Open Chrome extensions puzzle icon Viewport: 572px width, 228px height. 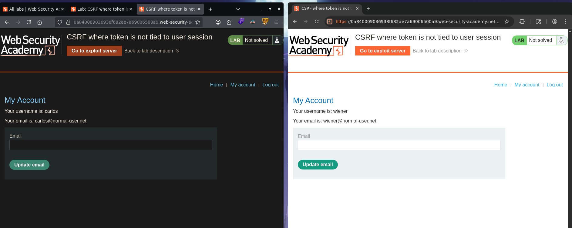pyautogui.click(x=522, y=22)
